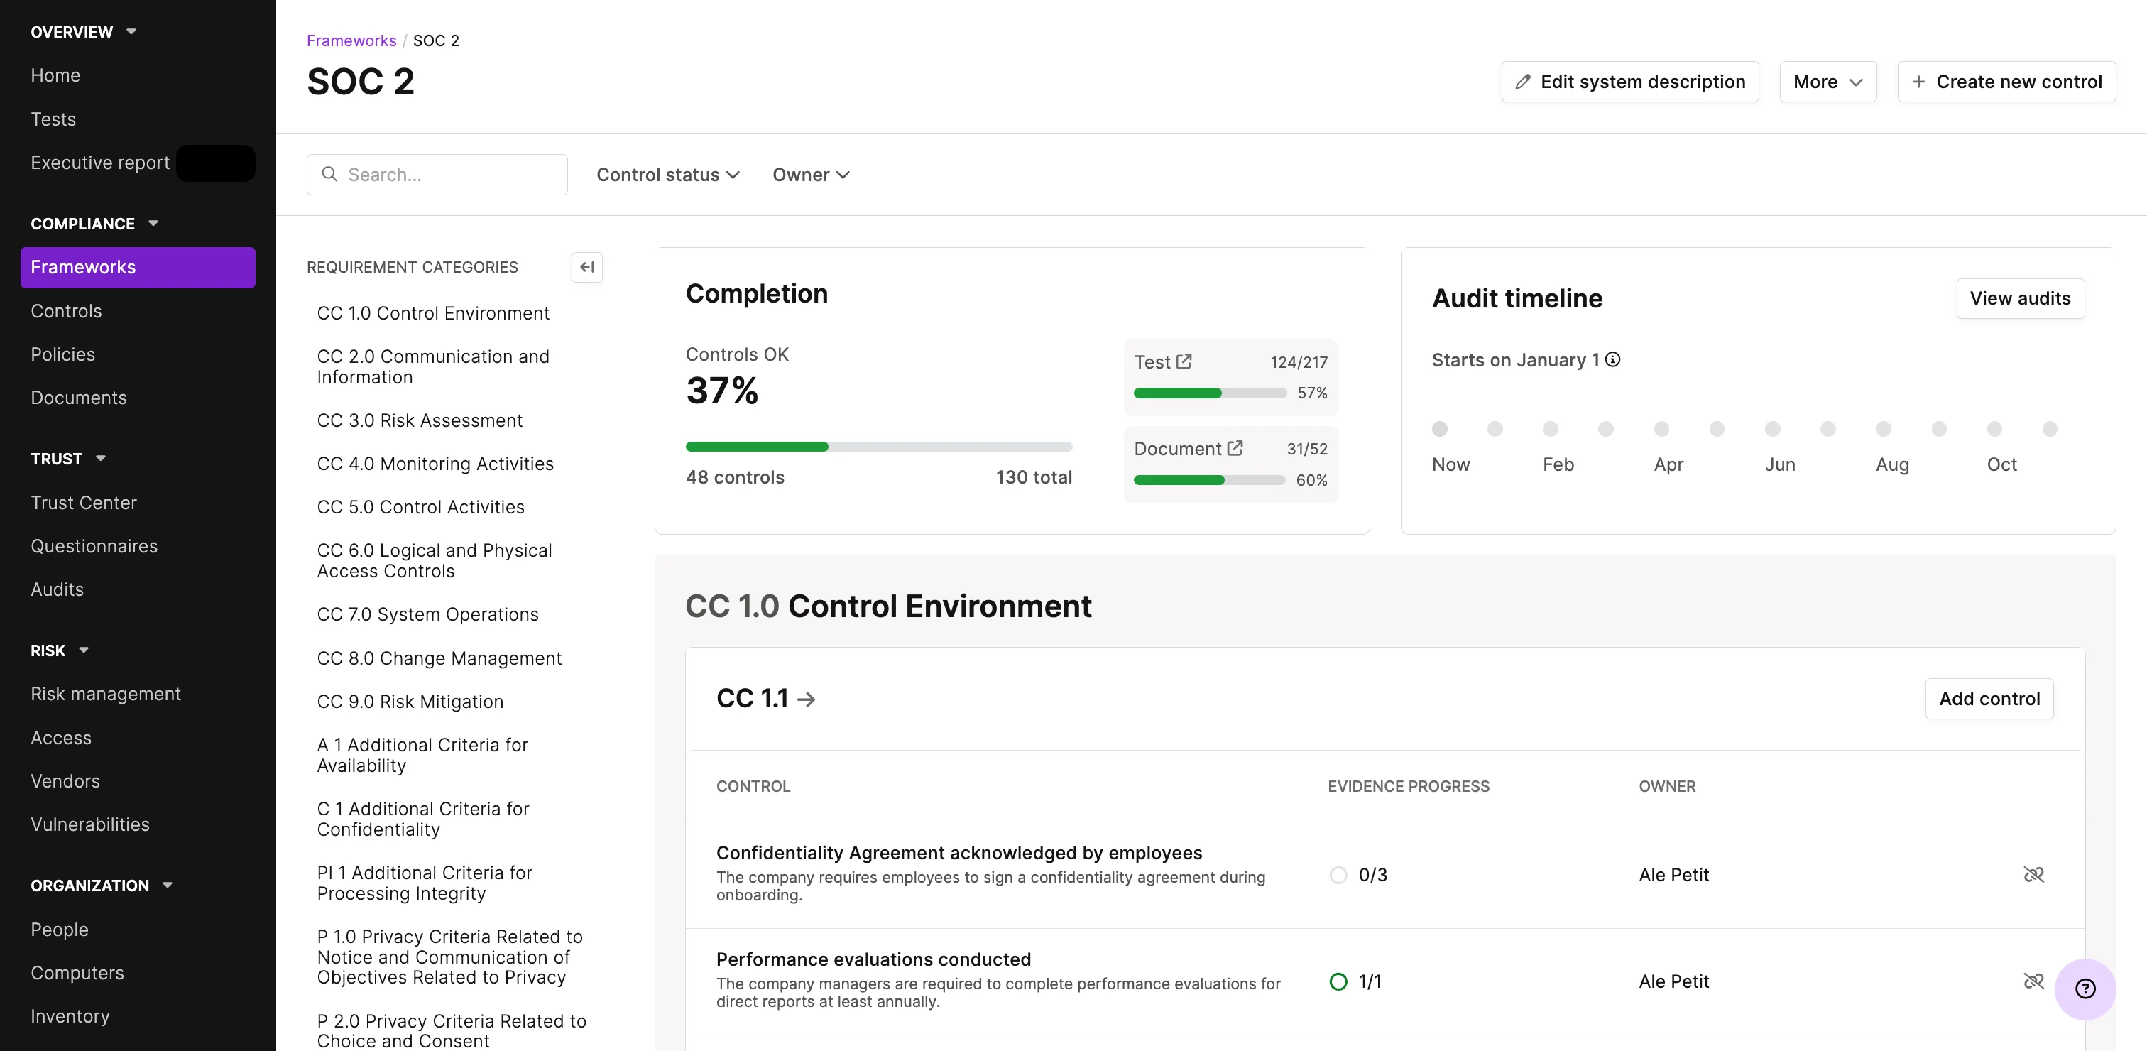This screenshot has width=2147, height=1051.
Task: Open the Test external link icon
Action: 1184,361
